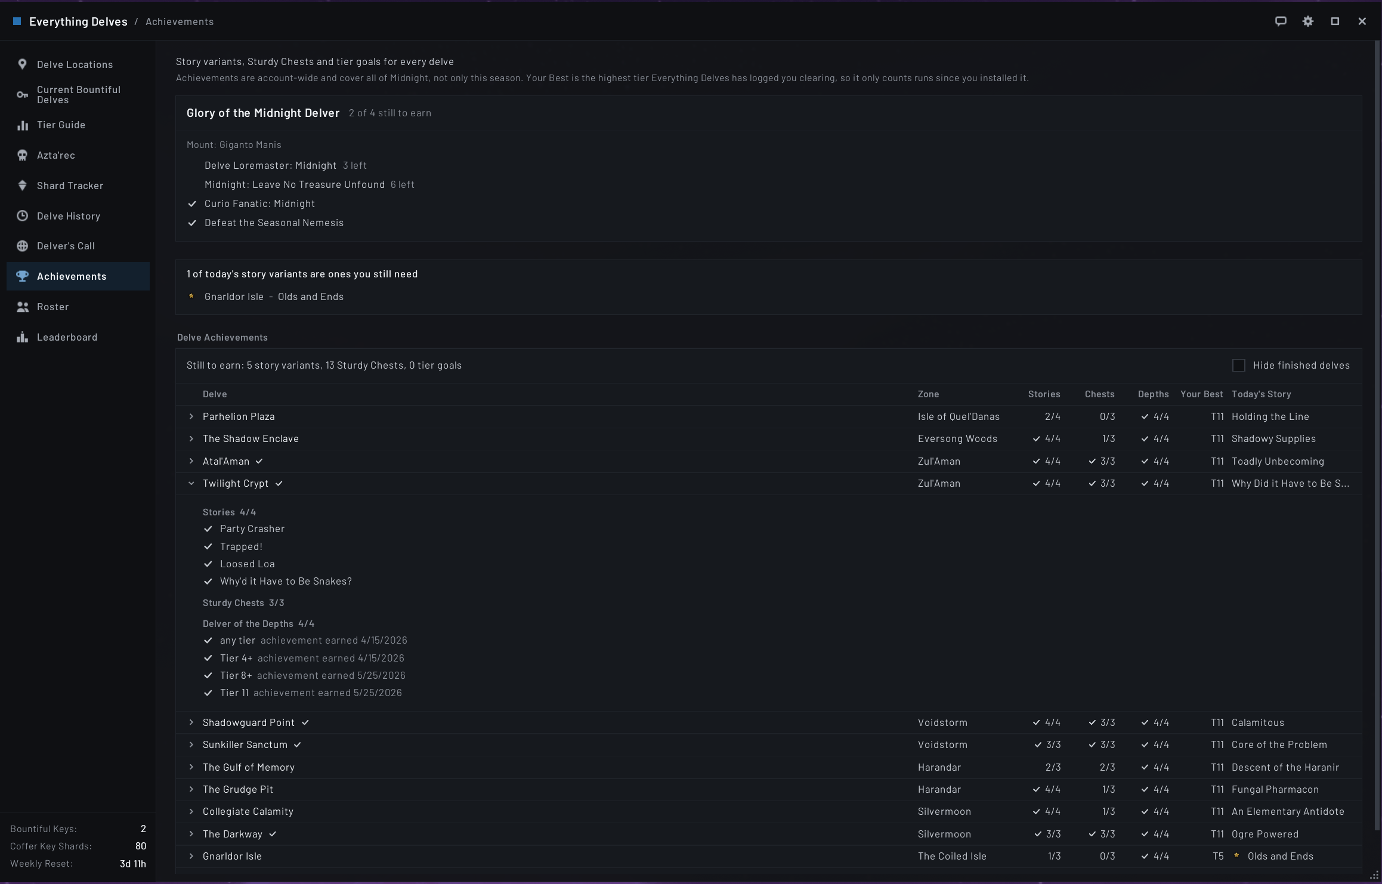Switch to the Roster section
Screen dimensions: 1382x884
(x=78, y=307)
